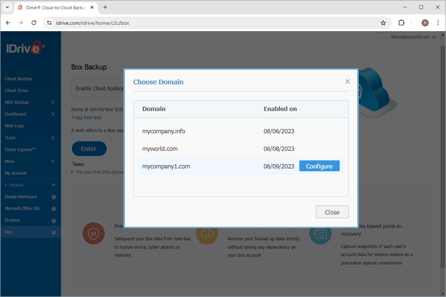This screenshot has width=446, height=297.
Task: Select the myworld.com domain row
Action: tap(241, 148)
